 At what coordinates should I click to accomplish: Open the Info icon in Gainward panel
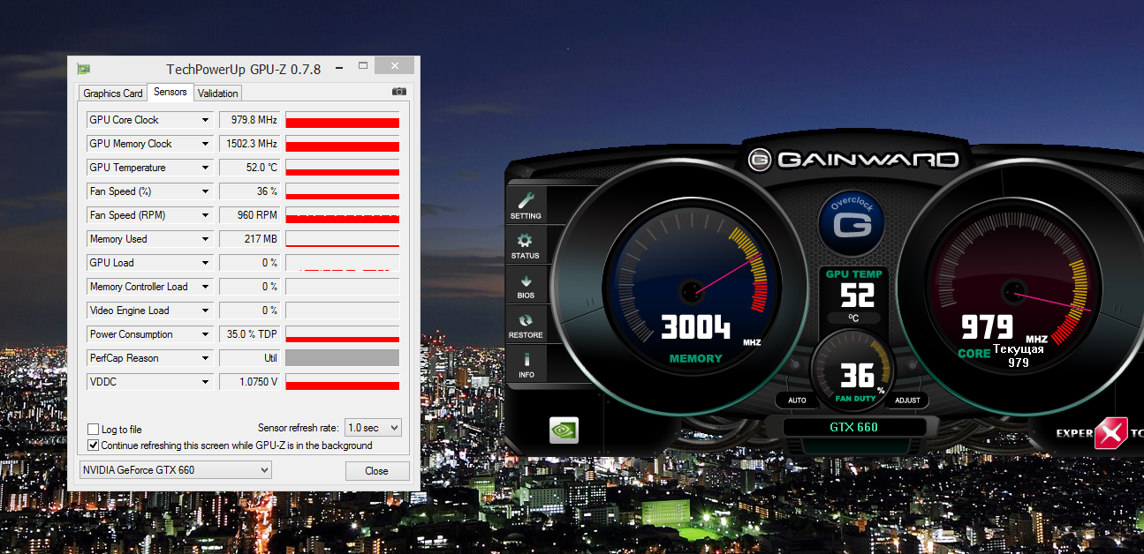point(526,364)
